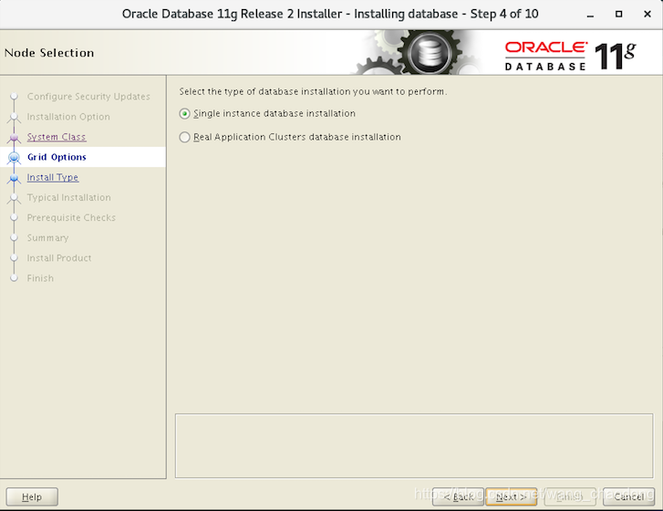Click the Help button

click(x=32, y=496)
